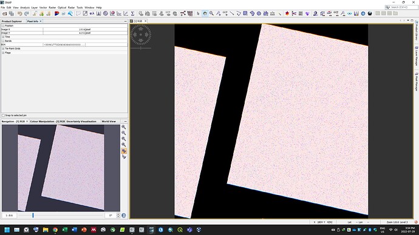Screen dimensions: 419x235
Task: Click the Undo toolbar icon
Action: pyautogui.click(x=20, y=13)
